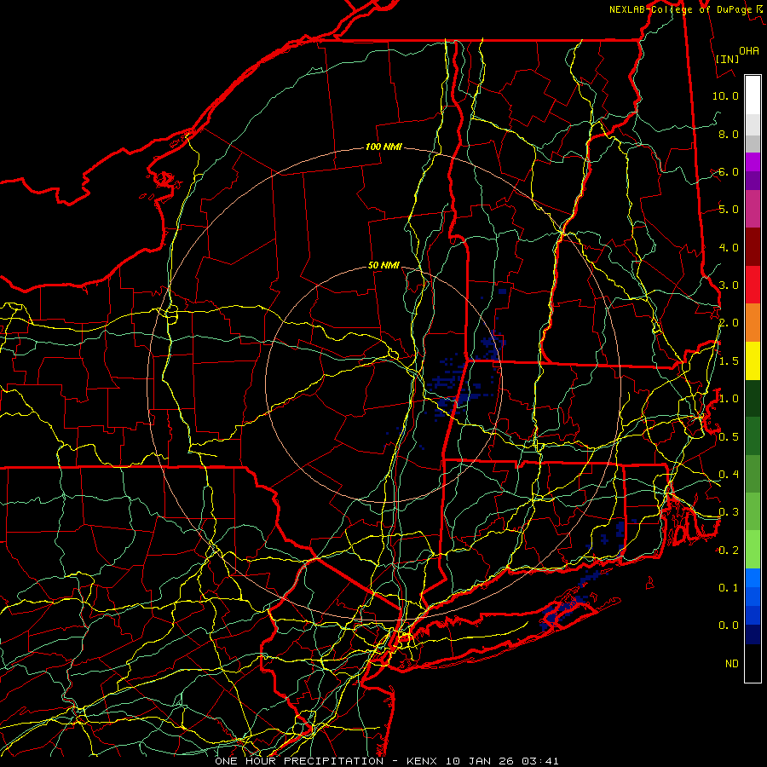Select the yellow swatch beside 1.5
Image resolution: width=767 pixels, height=767 pixels.
[753, 360]
